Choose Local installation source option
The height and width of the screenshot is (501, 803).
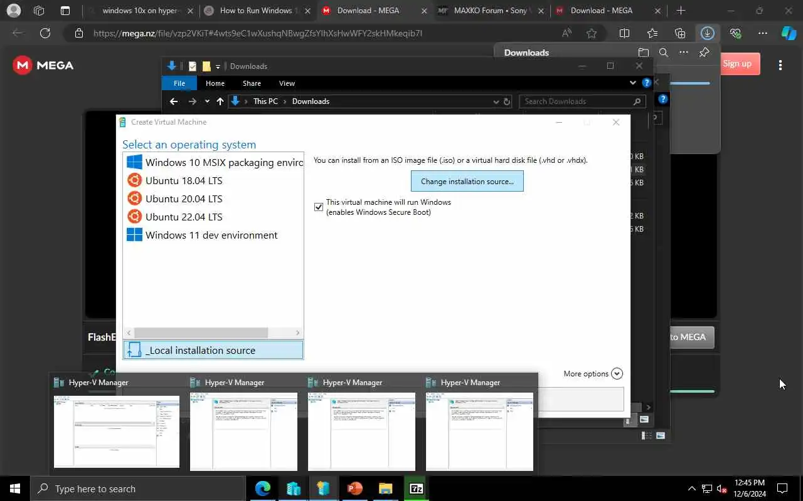pyautogui.click(x=213, y=350)
